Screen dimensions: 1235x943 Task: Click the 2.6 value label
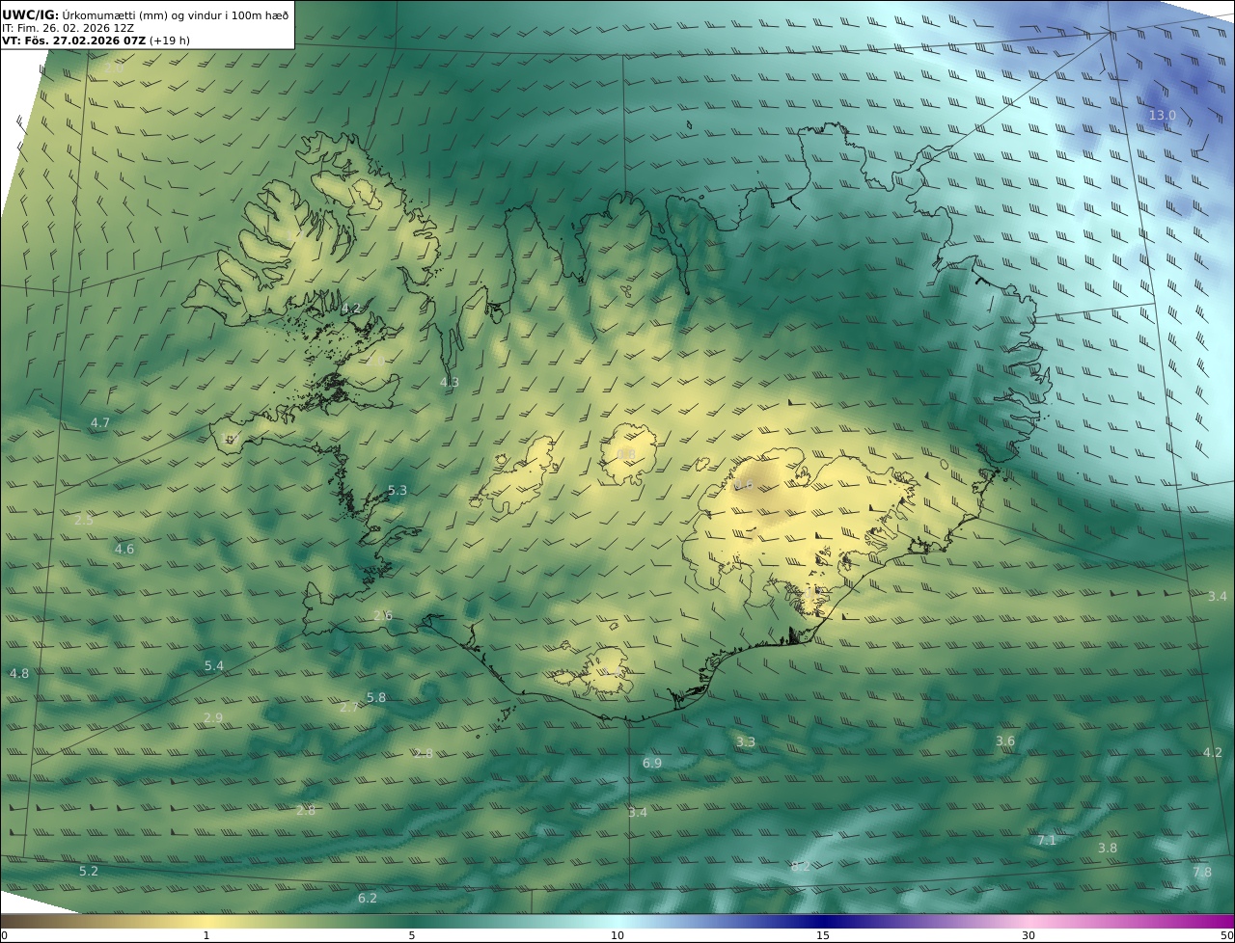click(383, 615)
